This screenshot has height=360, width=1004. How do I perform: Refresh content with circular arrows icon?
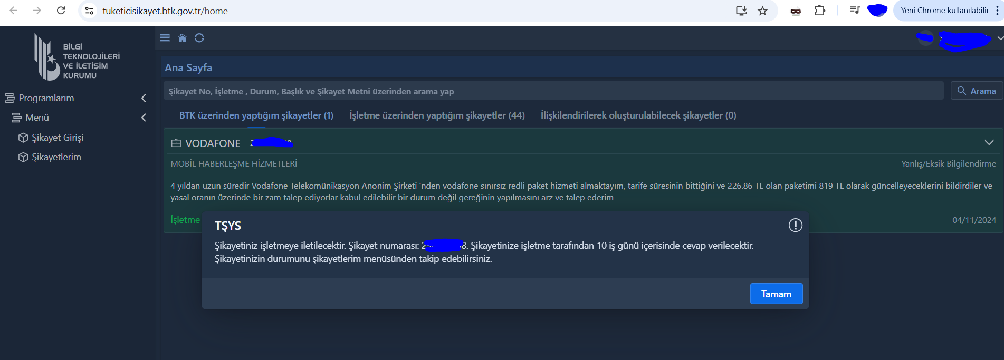click(x=199, y=38)
